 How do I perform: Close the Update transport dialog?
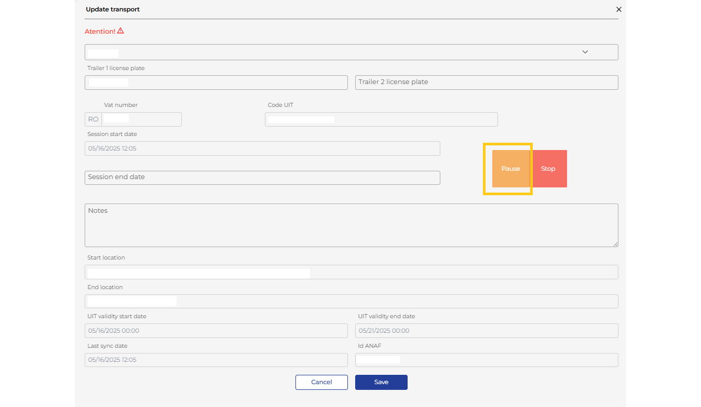pyautogui.click(x=618, y=9)
